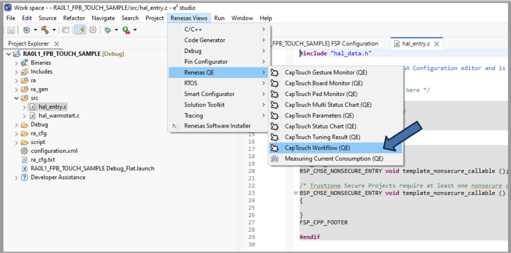Select configuration.xml file in project tree

point(54,151)
